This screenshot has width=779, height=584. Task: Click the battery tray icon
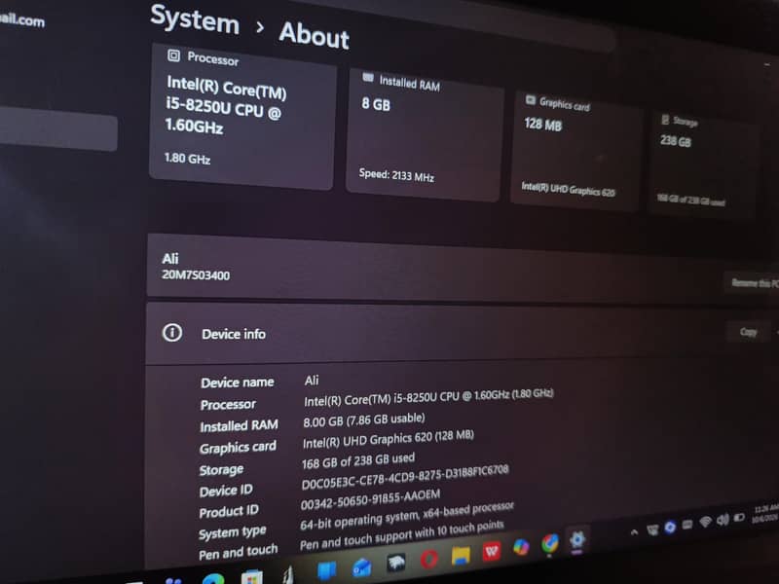click(739, 518)
